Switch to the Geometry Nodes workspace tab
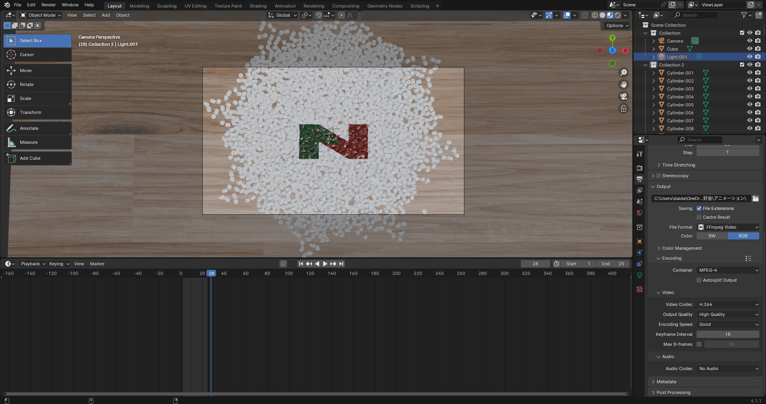The width and height of the screenshot is (766, 404). click(385, 6)
